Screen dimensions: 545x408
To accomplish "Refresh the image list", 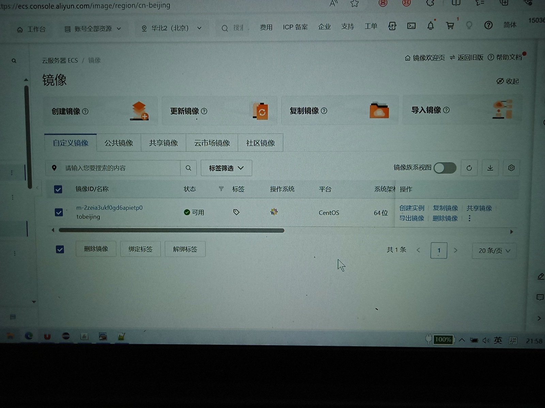I will [469, 168].
